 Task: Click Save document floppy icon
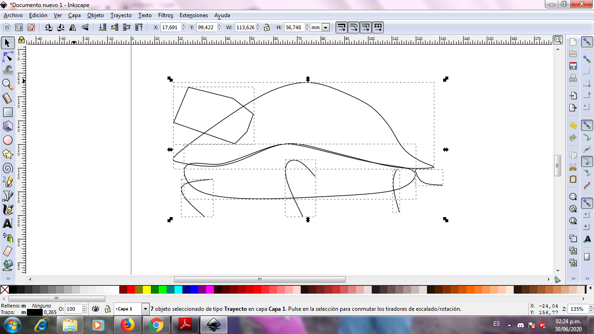(x=573, y=66)
